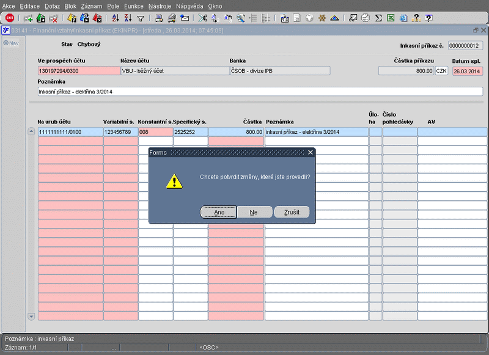Click the envelope send mail icon
This screenshot has height=355, width=489.
tap(185, 18)
